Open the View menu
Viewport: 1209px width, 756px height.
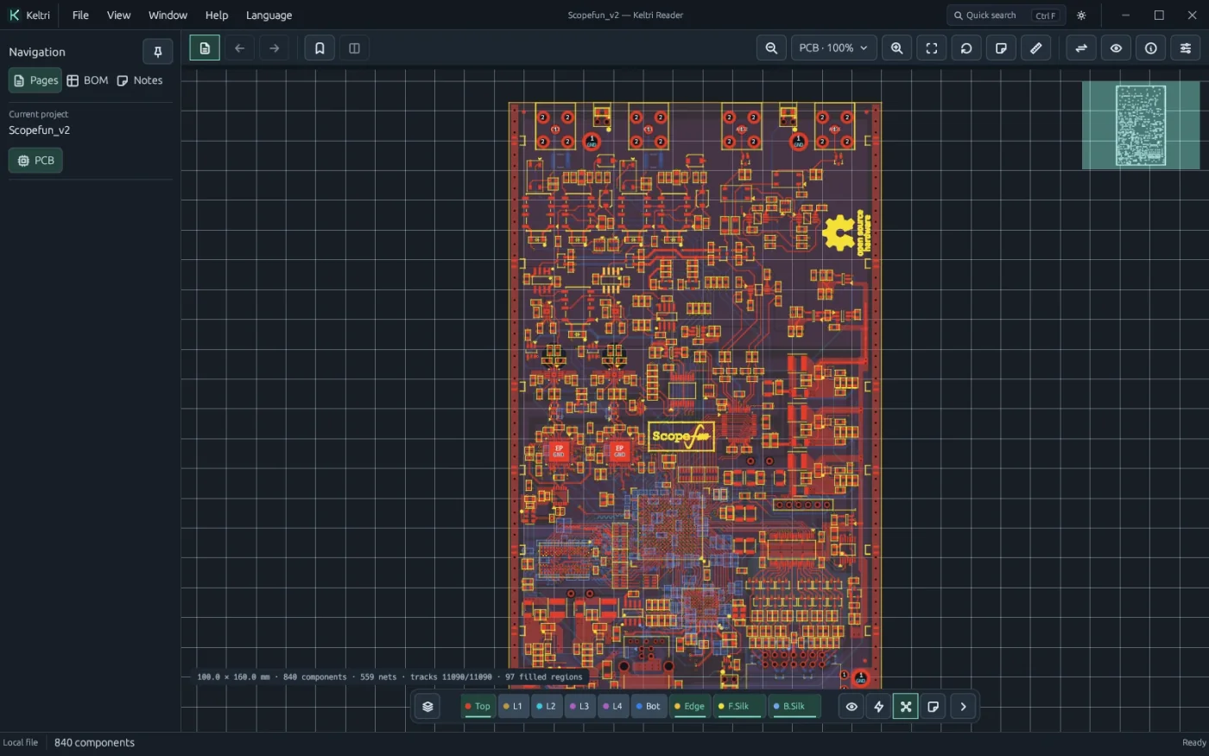click(x=118, y=16)
